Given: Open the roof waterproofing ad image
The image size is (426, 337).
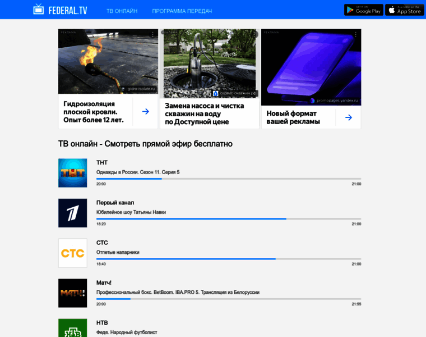Looking at the screenshot, I should point(108,61).
